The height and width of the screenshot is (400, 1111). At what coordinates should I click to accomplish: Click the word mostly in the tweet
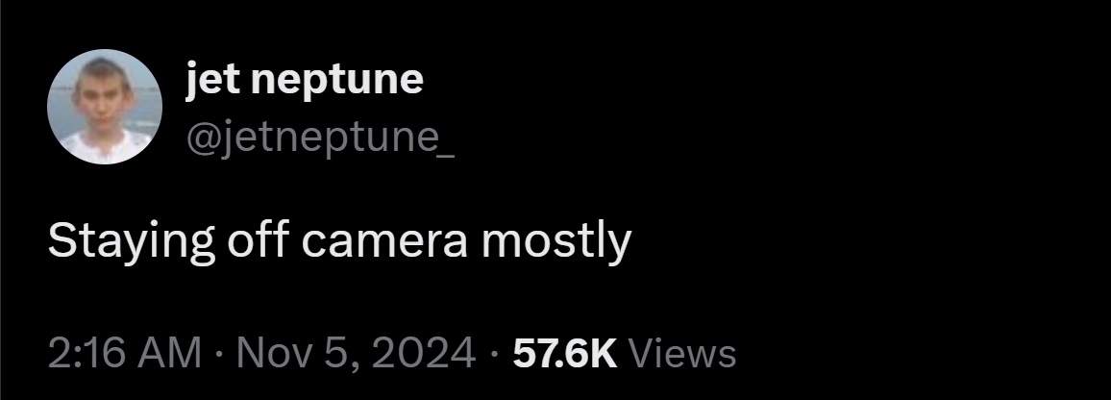[x=556, y=243]
